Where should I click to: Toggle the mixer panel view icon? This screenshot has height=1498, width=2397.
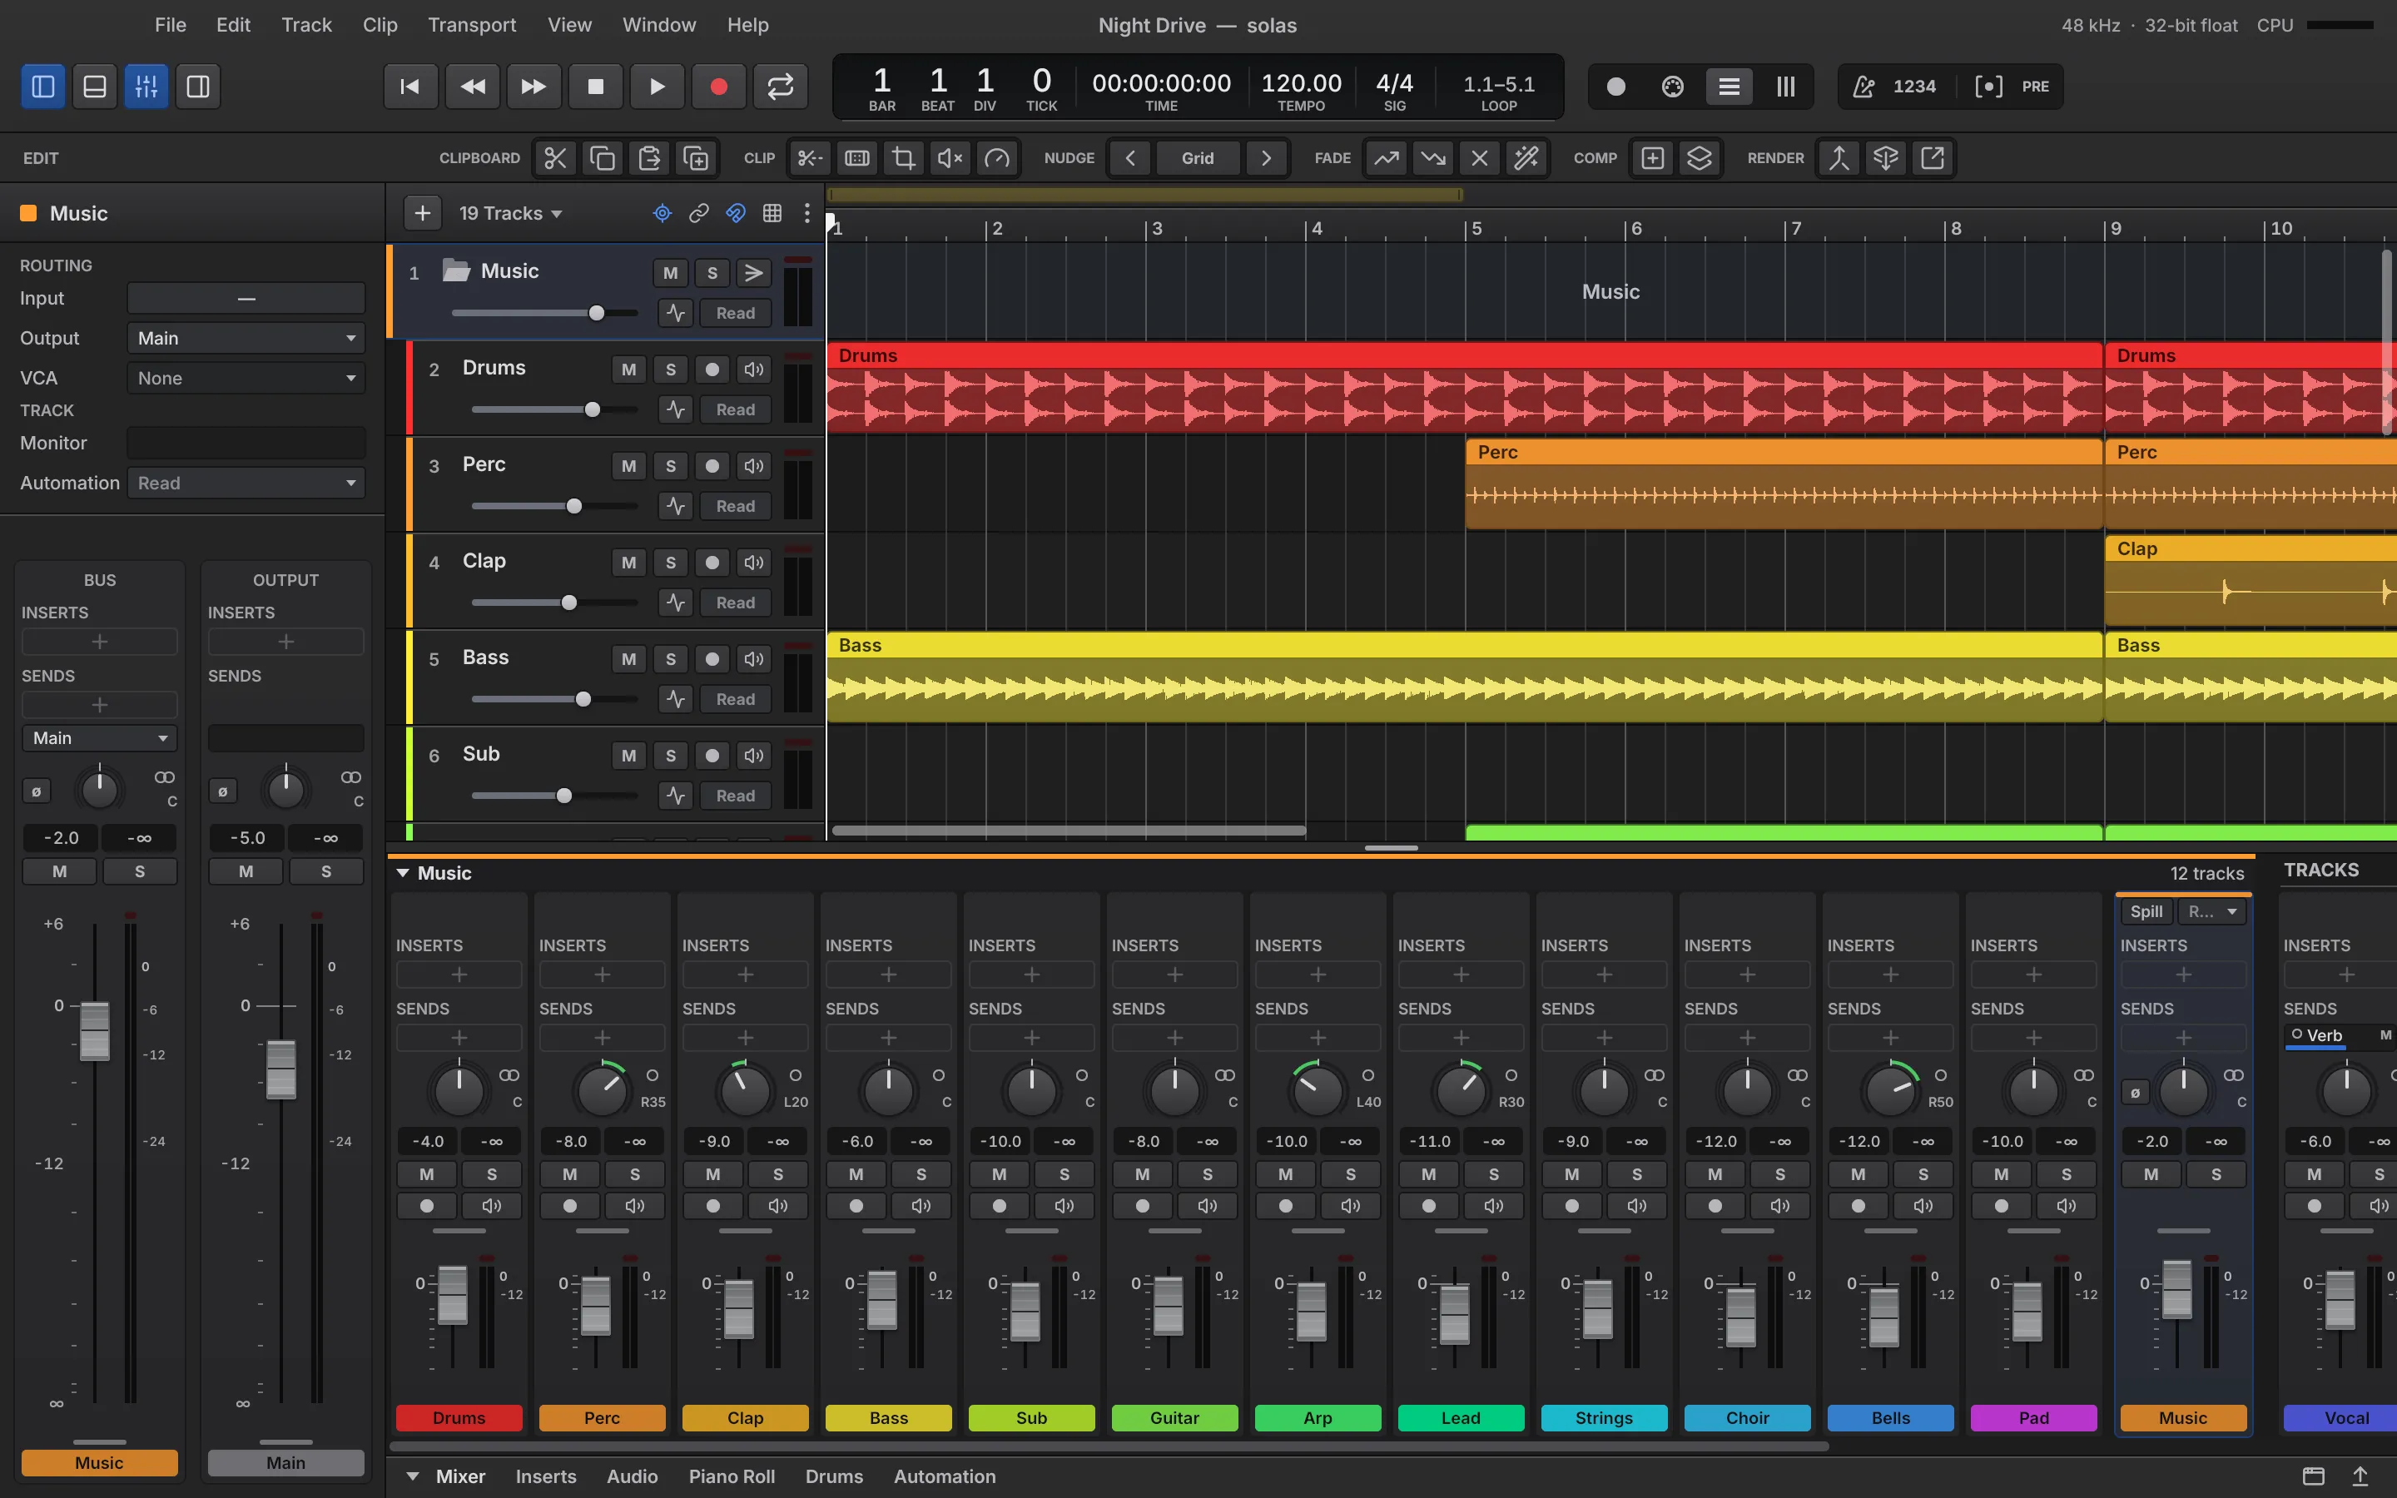tap(146, 87)
